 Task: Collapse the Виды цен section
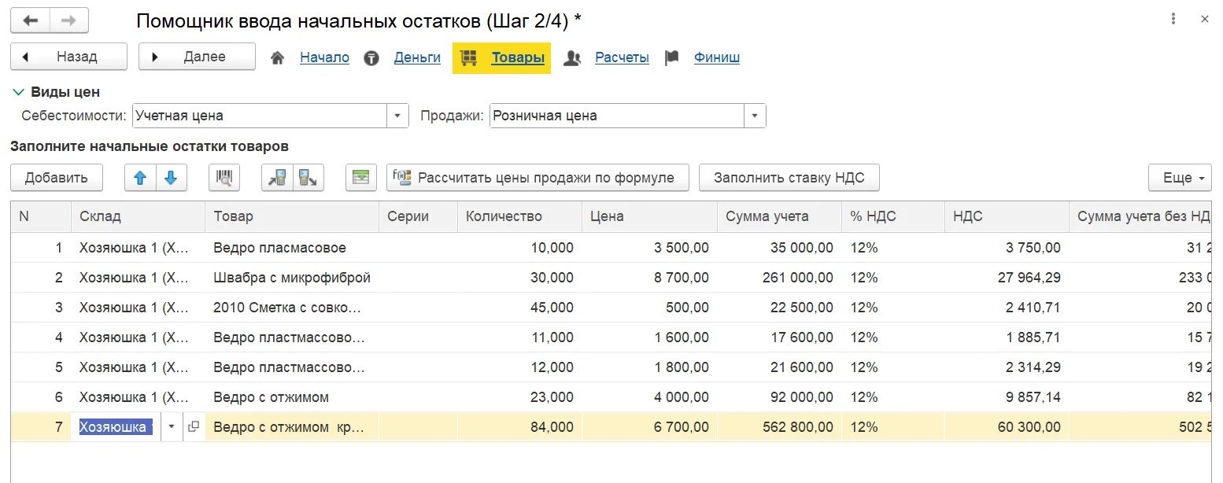point(19,92)
